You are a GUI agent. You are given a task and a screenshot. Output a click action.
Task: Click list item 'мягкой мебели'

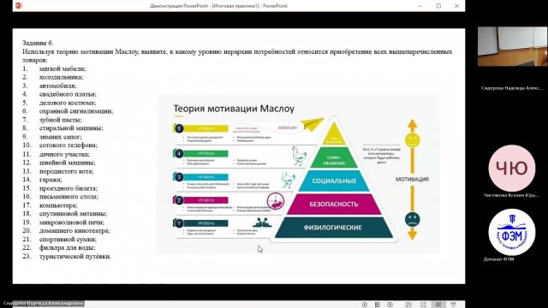[63, 68]
